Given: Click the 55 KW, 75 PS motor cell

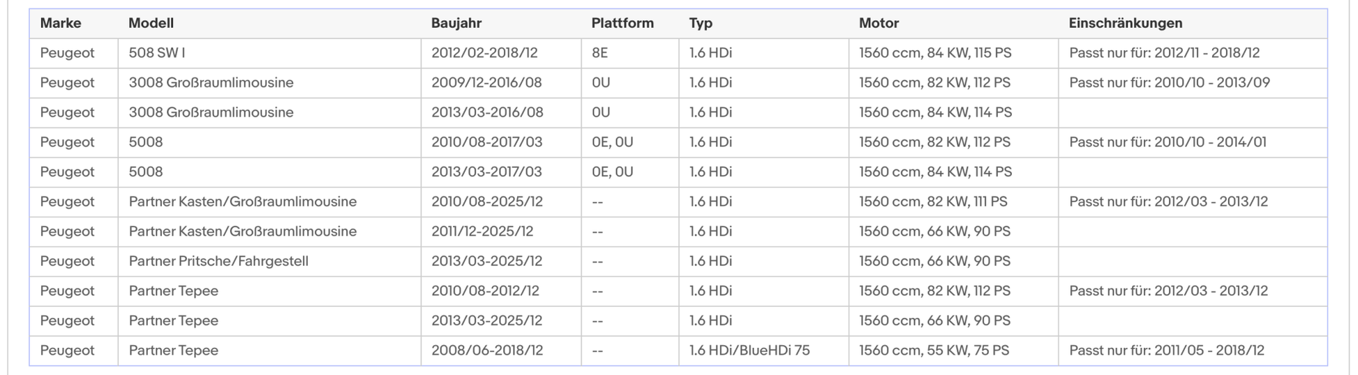Looking at the screenshot, I should [934, 351].
